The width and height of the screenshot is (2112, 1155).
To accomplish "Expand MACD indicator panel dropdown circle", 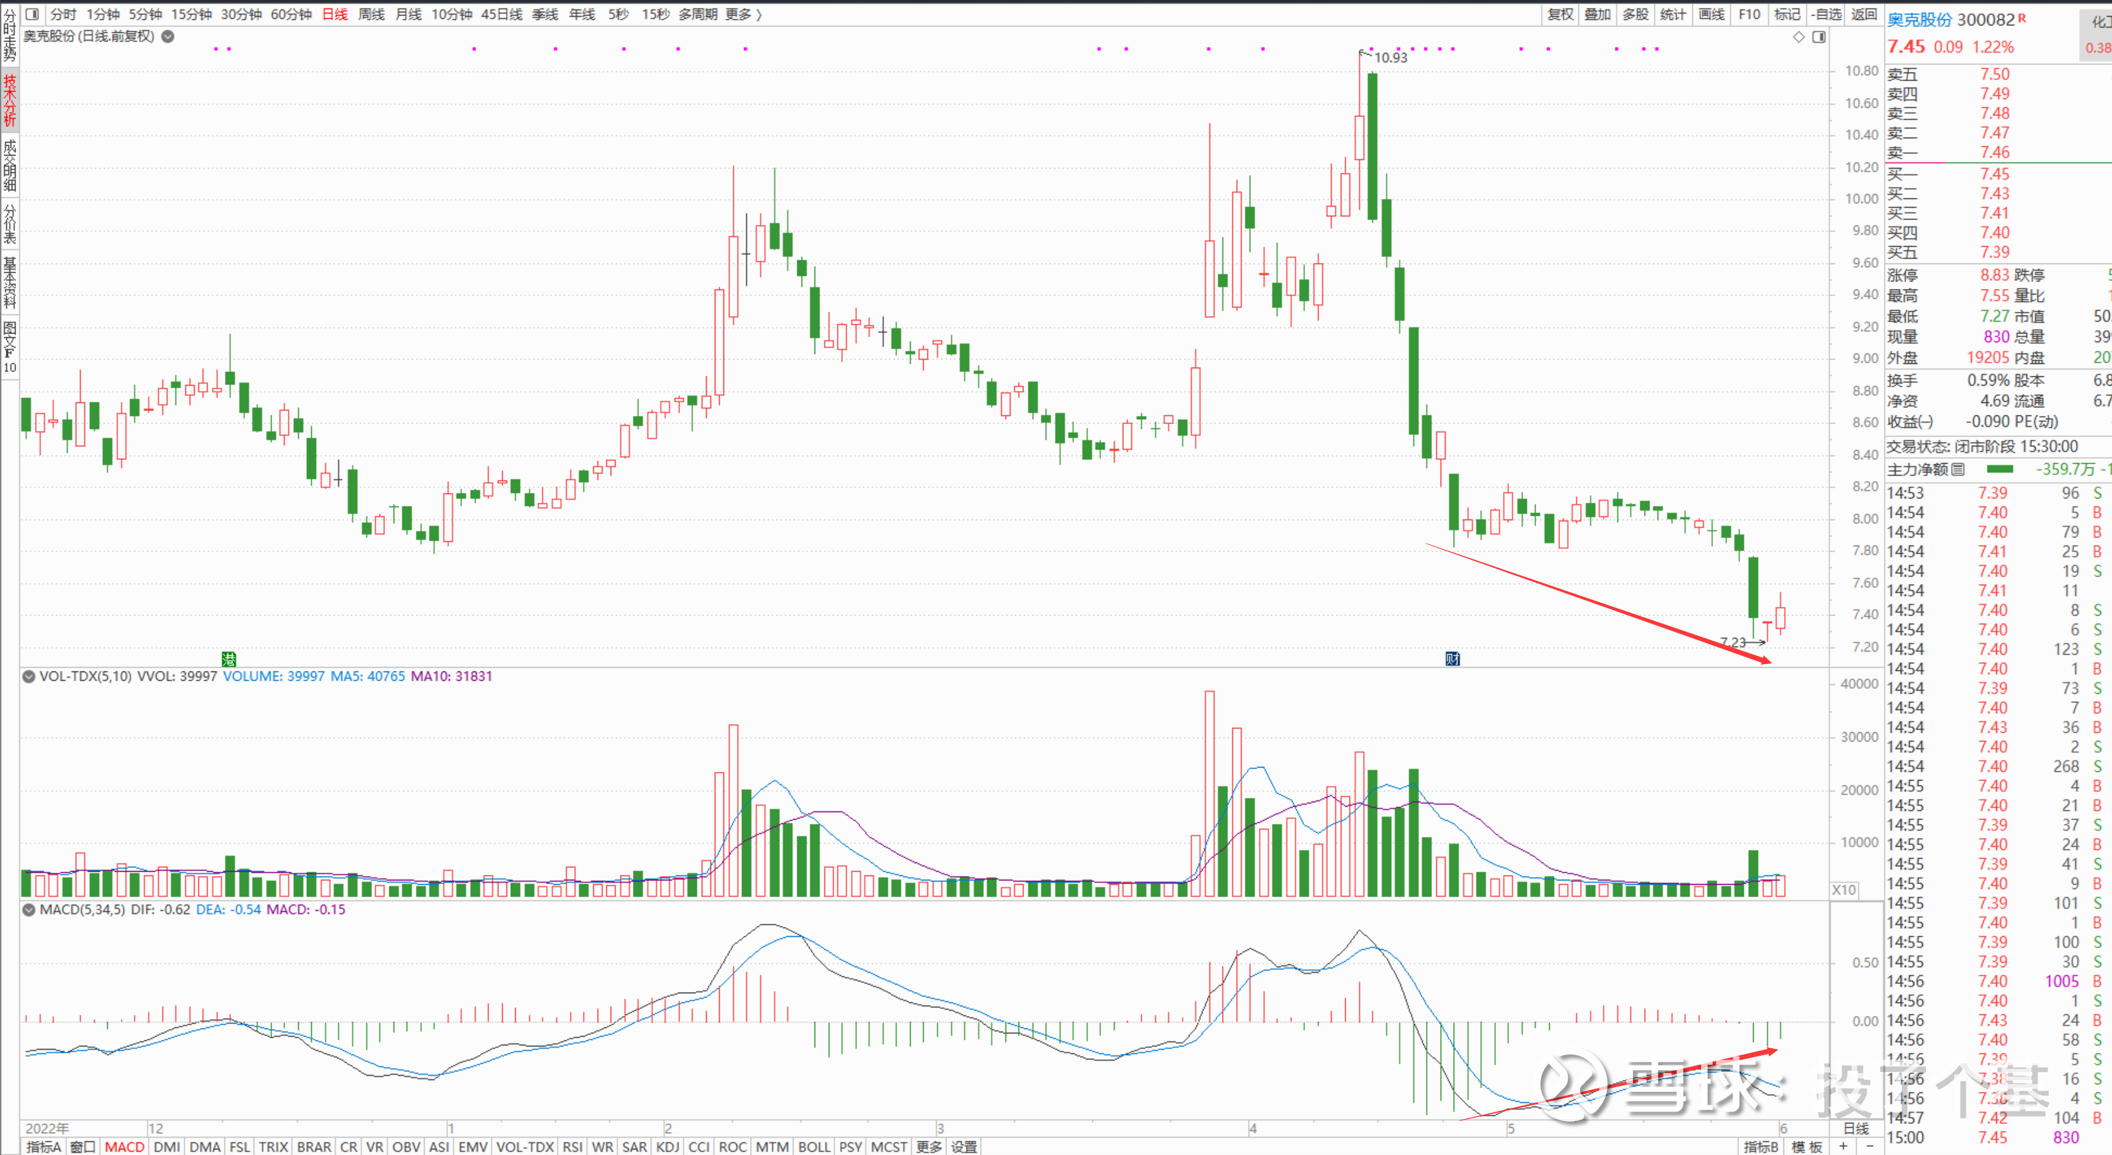I will click(x=29, y=910).
